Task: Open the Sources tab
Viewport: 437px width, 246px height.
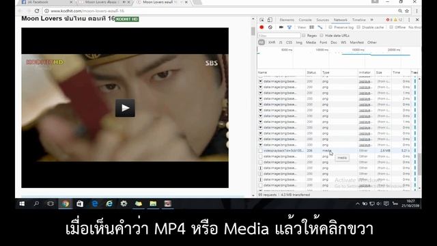Action: pyautogui.click(x=323, y=20)
